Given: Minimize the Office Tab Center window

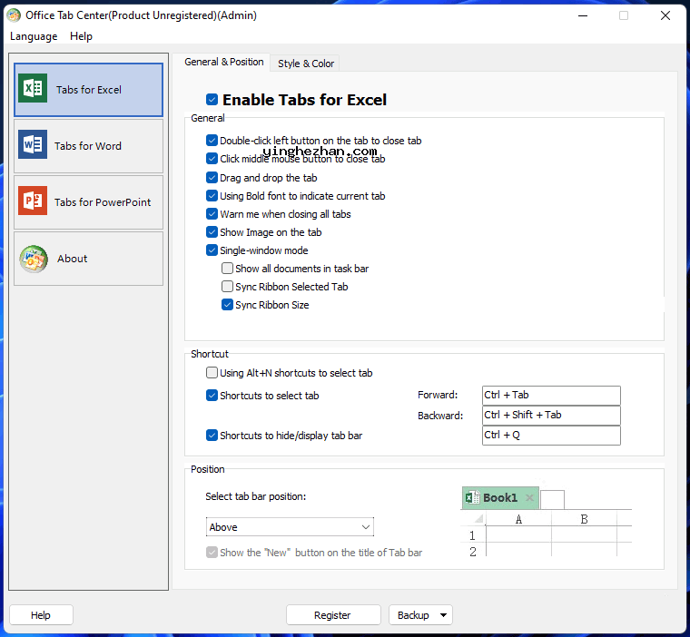Looking at the screenshot, I should (x=583, y=15).
